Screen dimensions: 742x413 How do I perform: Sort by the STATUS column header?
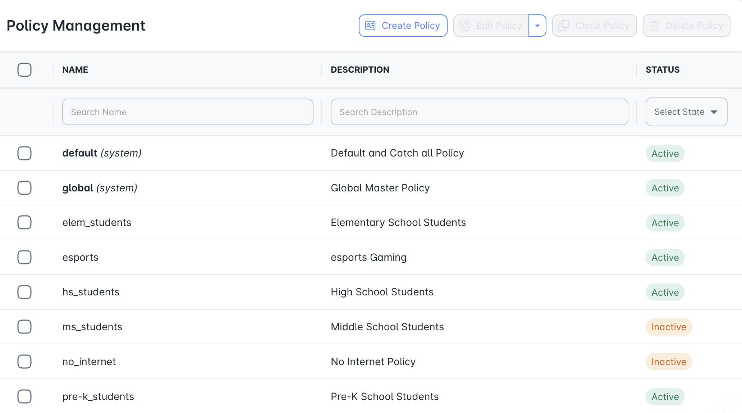pyautogui.click(x=663, y=69)
